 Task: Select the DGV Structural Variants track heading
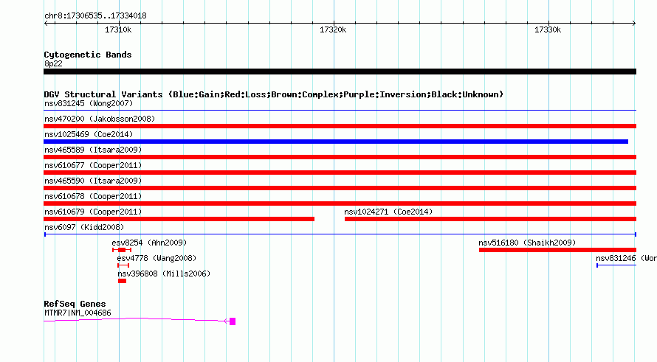click(274, 94)
